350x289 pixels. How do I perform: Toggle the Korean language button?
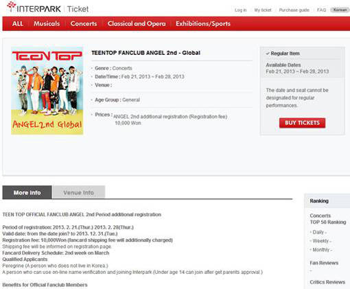click(x=340, y=10)
